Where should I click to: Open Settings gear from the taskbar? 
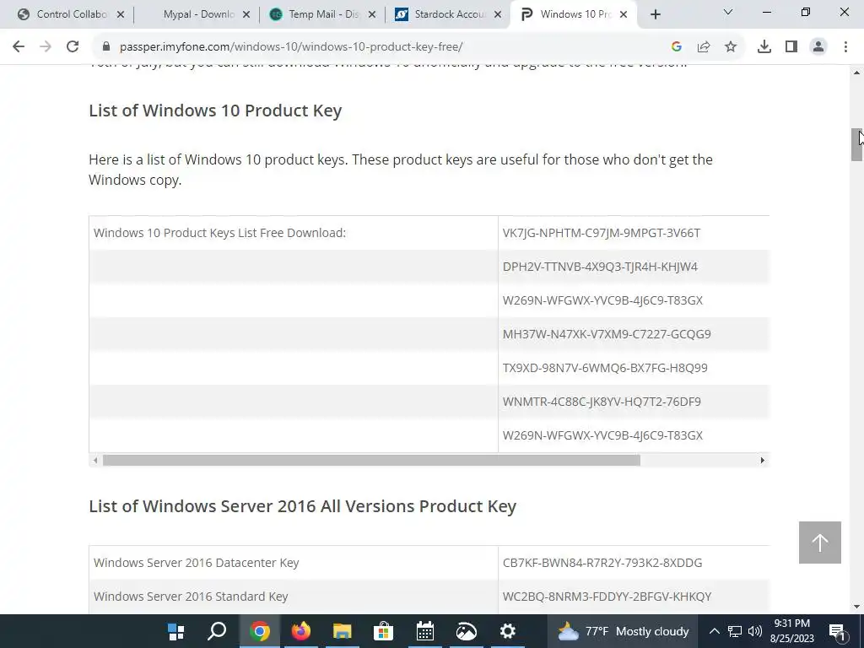(507, 631)
